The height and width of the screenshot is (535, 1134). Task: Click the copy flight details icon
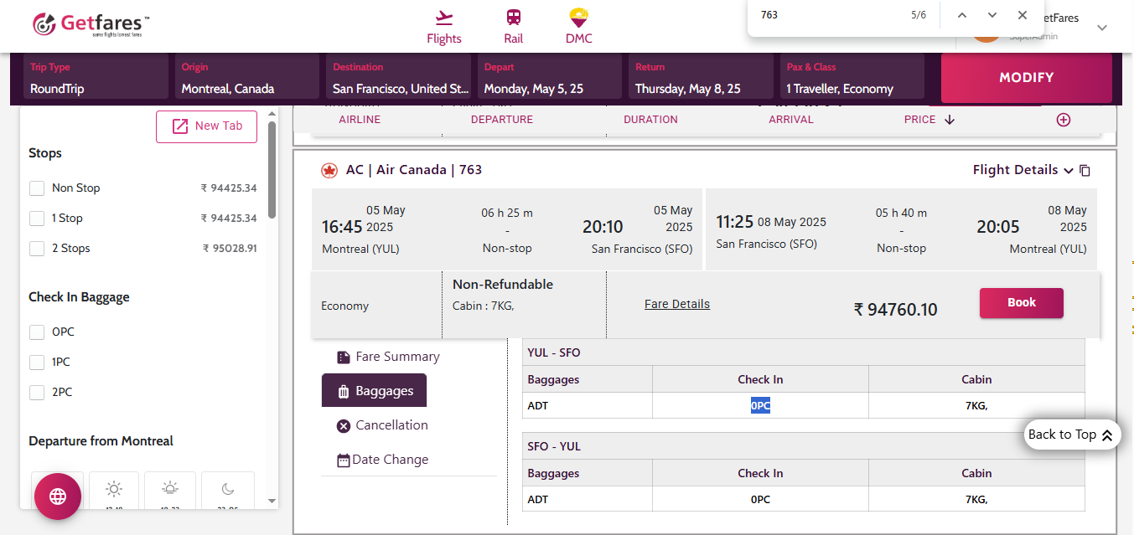1085,171
